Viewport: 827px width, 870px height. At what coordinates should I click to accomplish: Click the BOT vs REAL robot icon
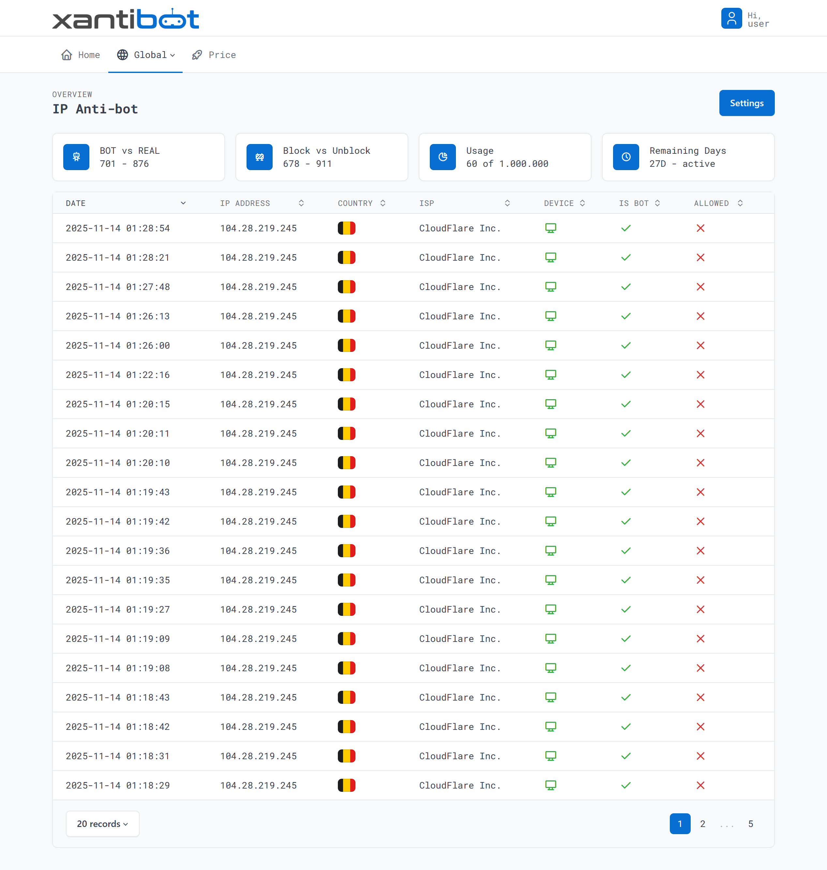click(76, 157)
